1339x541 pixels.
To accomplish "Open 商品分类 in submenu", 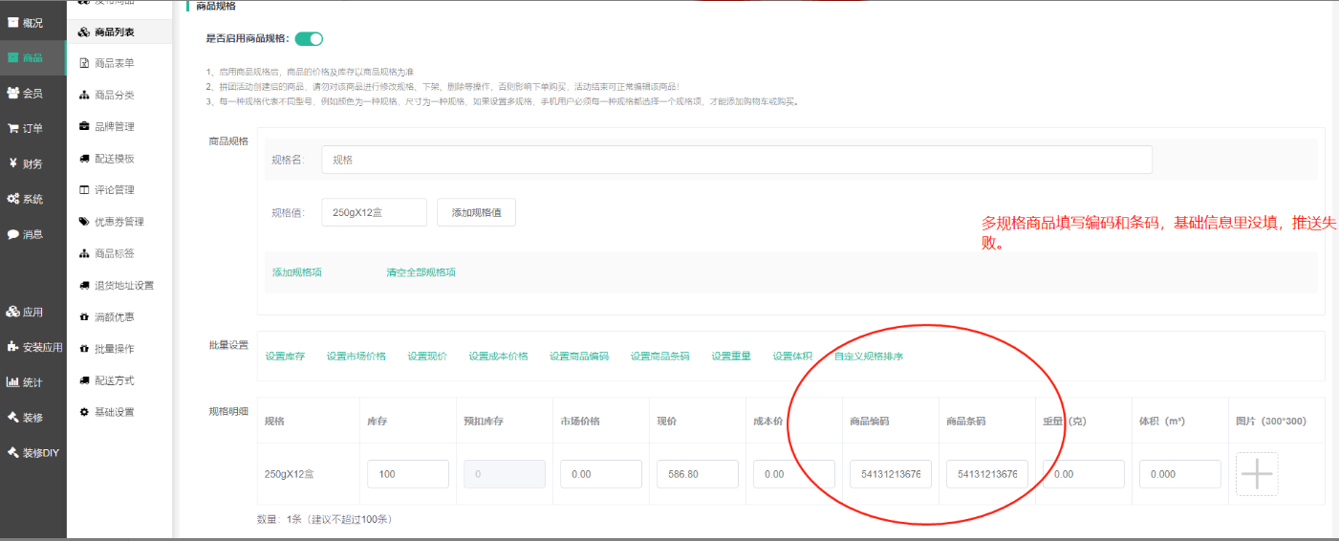I will 114,95.
